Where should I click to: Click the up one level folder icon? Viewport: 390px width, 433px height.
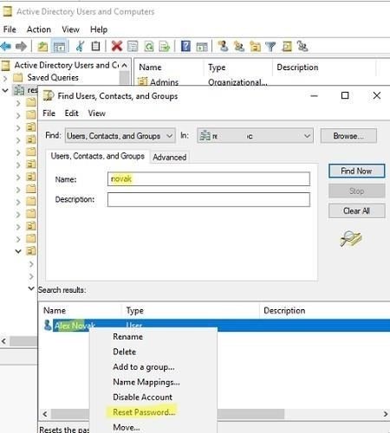point(42,47)
